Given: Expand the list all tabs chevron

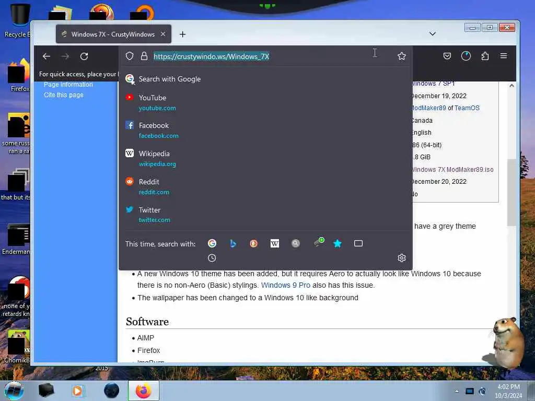Looking at the screenshot, I should 432,34.
